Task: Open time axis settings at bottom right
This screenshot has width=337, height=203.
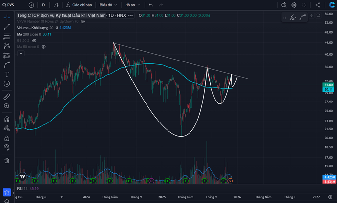Action: 330,197
